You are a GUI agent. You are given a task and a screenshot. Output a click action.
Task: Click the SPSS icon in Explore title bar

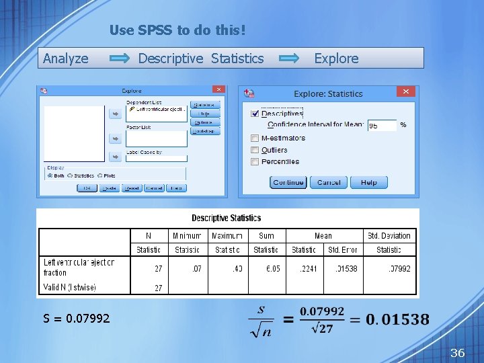pos(44,91)
